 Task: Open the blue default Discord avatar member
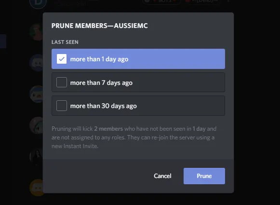(x=36, y=63)
